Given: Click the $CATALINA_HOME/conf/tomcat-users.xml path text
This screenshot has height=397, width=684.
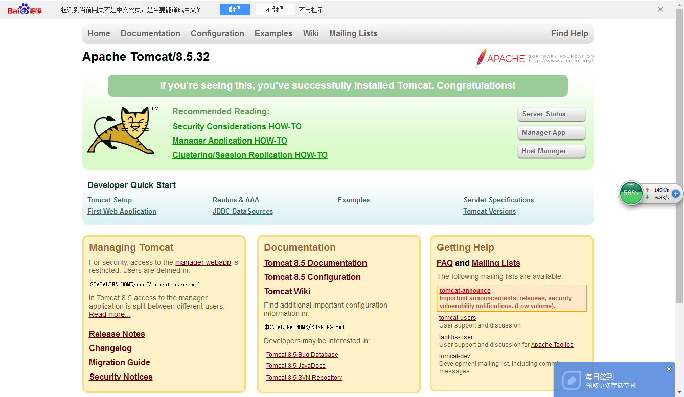Looking at the screenshot, I should pos(145,284).
